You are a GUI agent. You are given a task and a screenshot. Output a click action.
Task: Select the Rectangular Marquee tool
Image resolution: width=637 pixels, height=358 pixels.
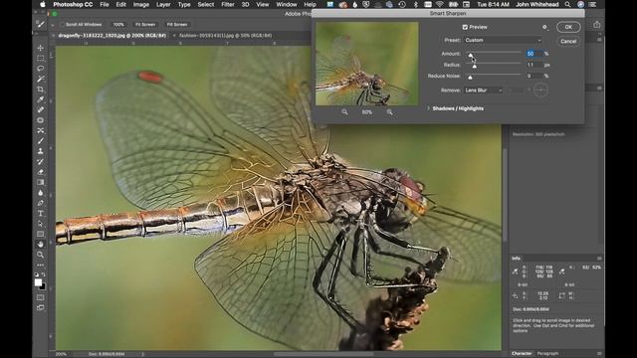(40, 58)
